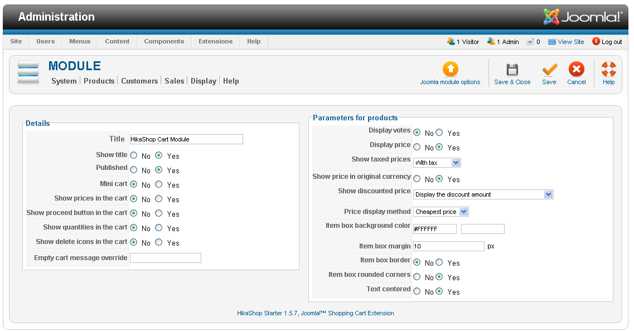Open the Price display method dropdown
Viewport: 634px width, 332px height.
click(x=441, y=212)
